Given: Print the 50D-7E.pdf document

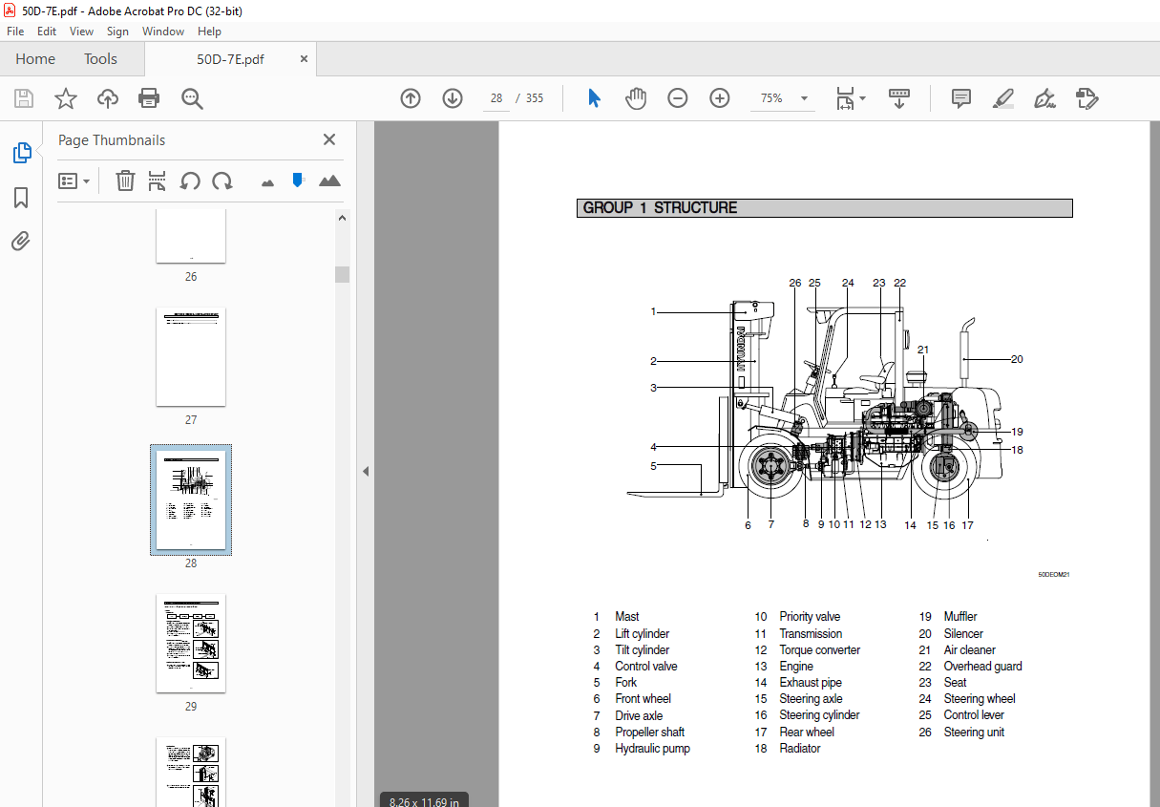Looking at the screenshot, I should tap(149, 98).
